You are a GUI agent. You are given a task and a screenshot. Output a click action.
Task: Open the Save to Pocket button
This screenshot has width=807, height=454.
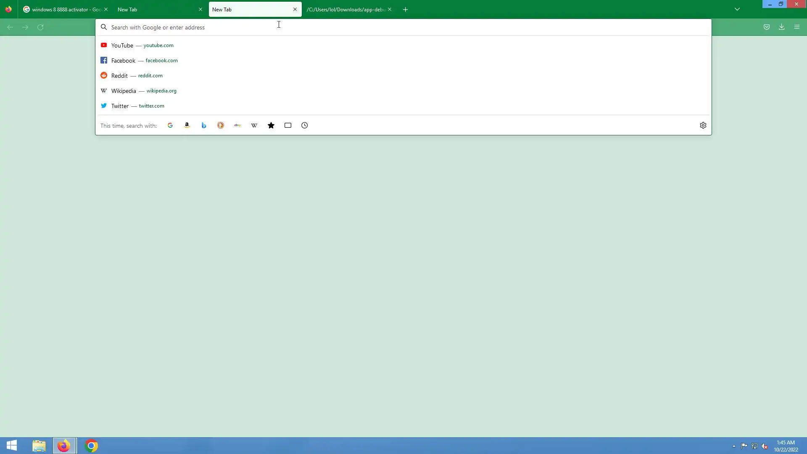(x=767, y=27)
